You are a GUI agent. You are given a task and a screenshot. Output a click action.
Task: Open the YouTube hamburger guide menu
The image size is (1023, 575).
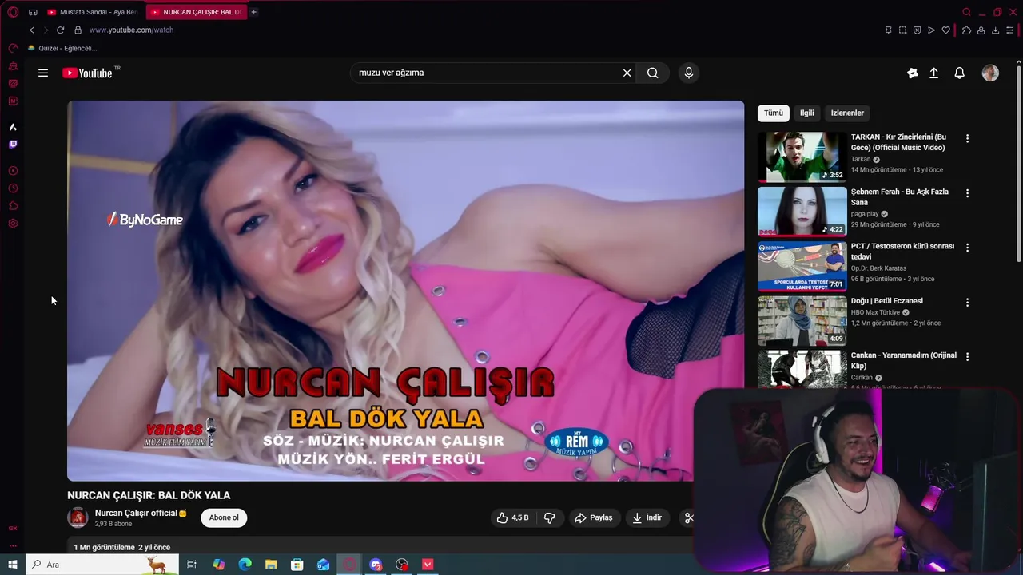point(43,73)
